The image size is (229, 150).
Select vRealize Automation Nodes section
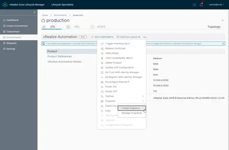pyautogui.click(x=64, y=61)
